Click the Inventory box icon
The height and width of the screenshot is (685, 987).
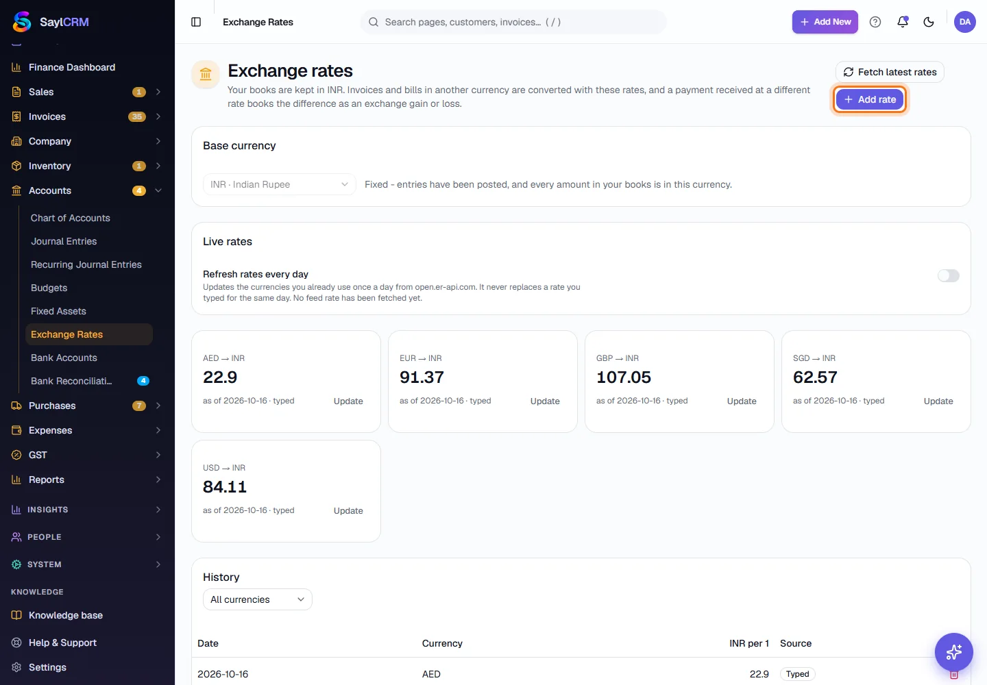click(16, 166)
